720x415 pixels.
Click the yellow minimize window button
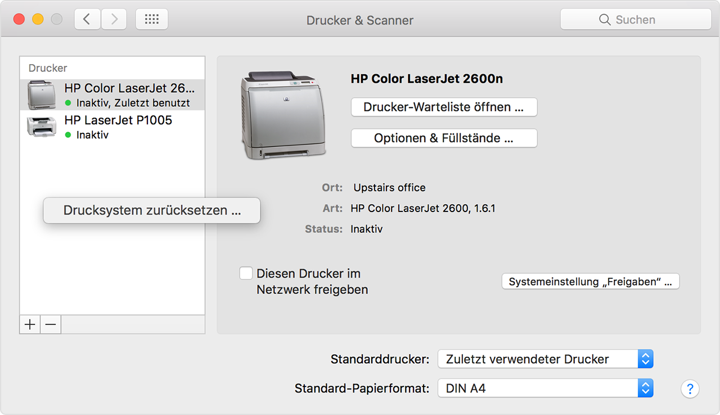[x=38, y=20]
